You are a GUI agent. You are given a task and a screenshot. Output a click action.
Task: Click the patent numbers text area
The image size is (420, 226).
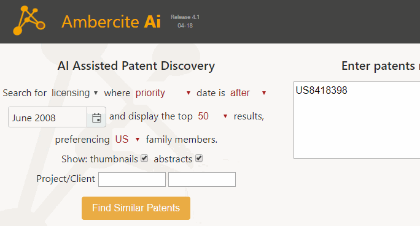[x=357, y=120]
